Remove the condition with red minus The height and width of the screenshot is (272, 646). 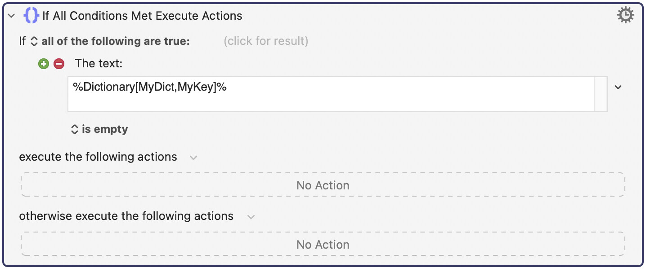pyautogui.click(x=59, y=64)
